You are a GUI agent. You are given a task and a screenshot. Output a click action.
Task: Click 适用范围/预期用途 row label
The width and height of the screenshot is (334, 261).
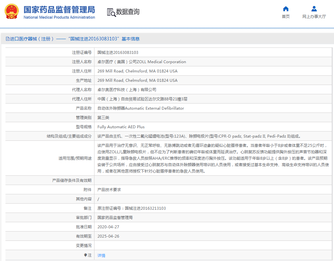(75, 158)
